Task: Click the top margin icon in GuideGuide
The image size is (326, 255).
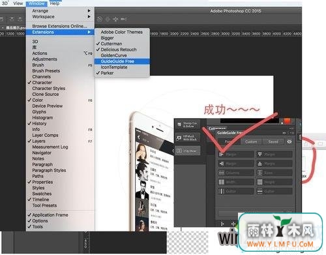Action: click(x=259, y=155)
